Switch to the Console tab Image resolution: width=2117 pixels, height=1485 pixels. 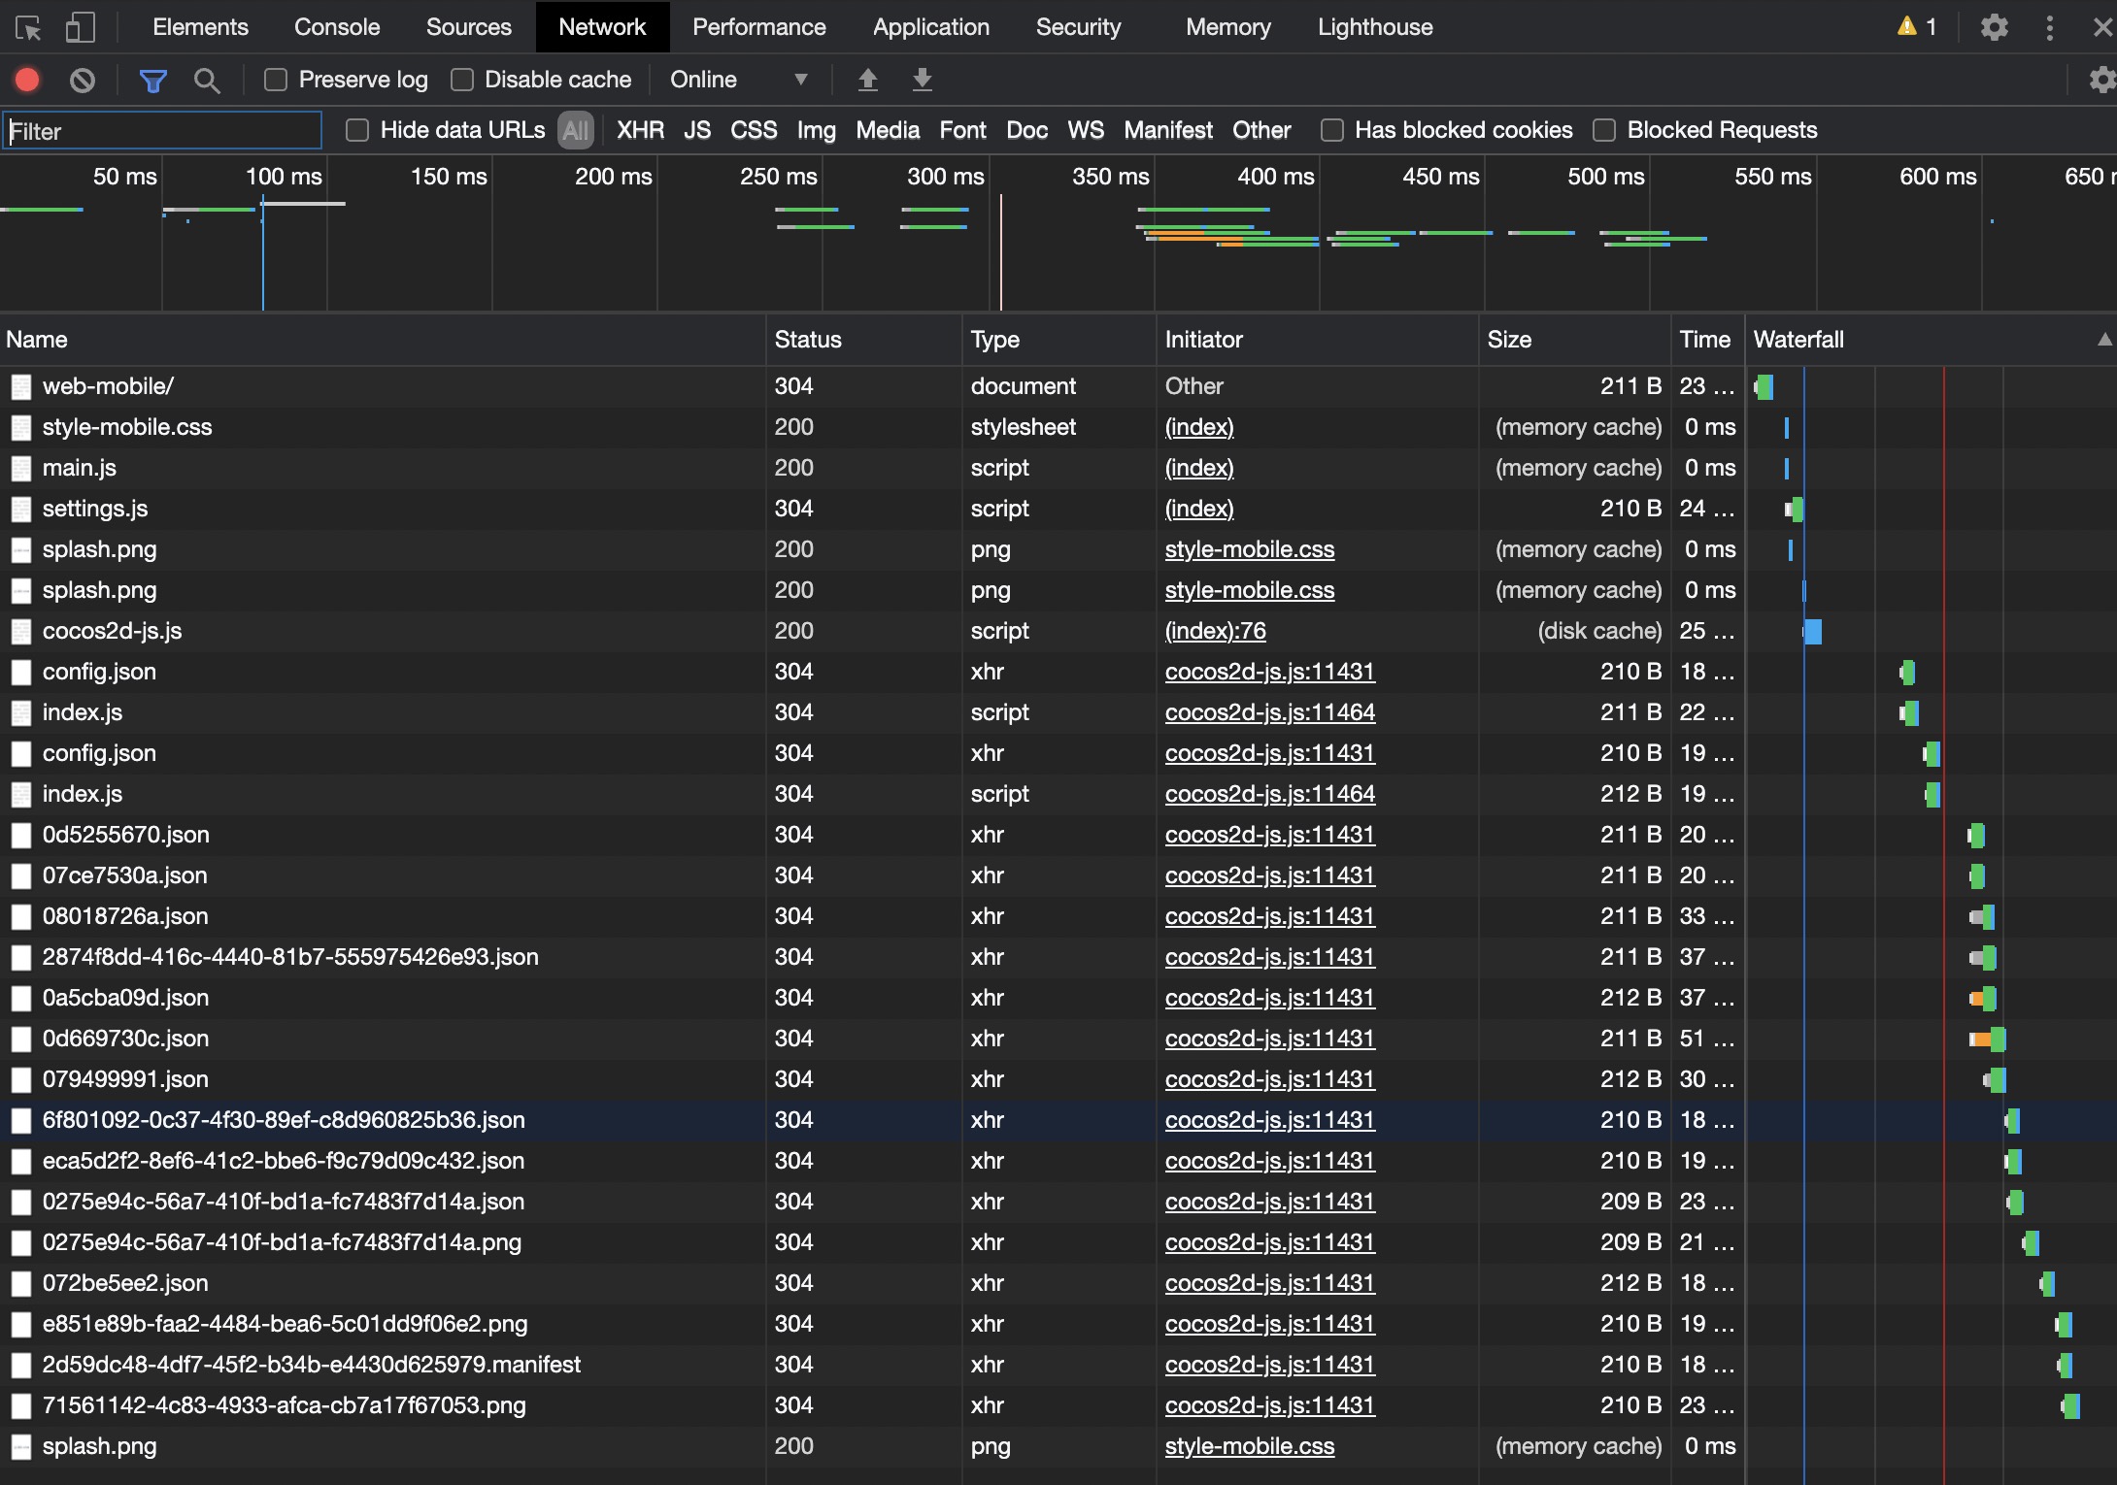point(336,27)
